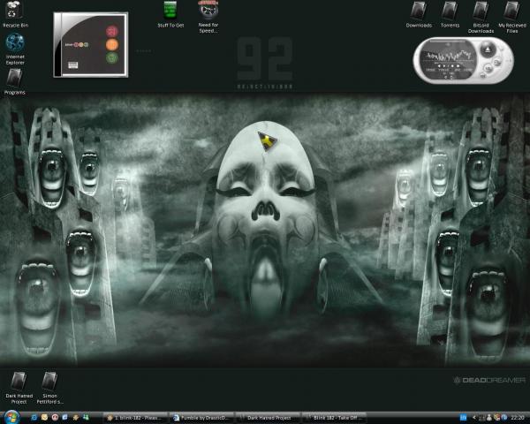Click the green Quick Launch icon
The width and height of the screenshot is (530, 424).
point(86,417)
